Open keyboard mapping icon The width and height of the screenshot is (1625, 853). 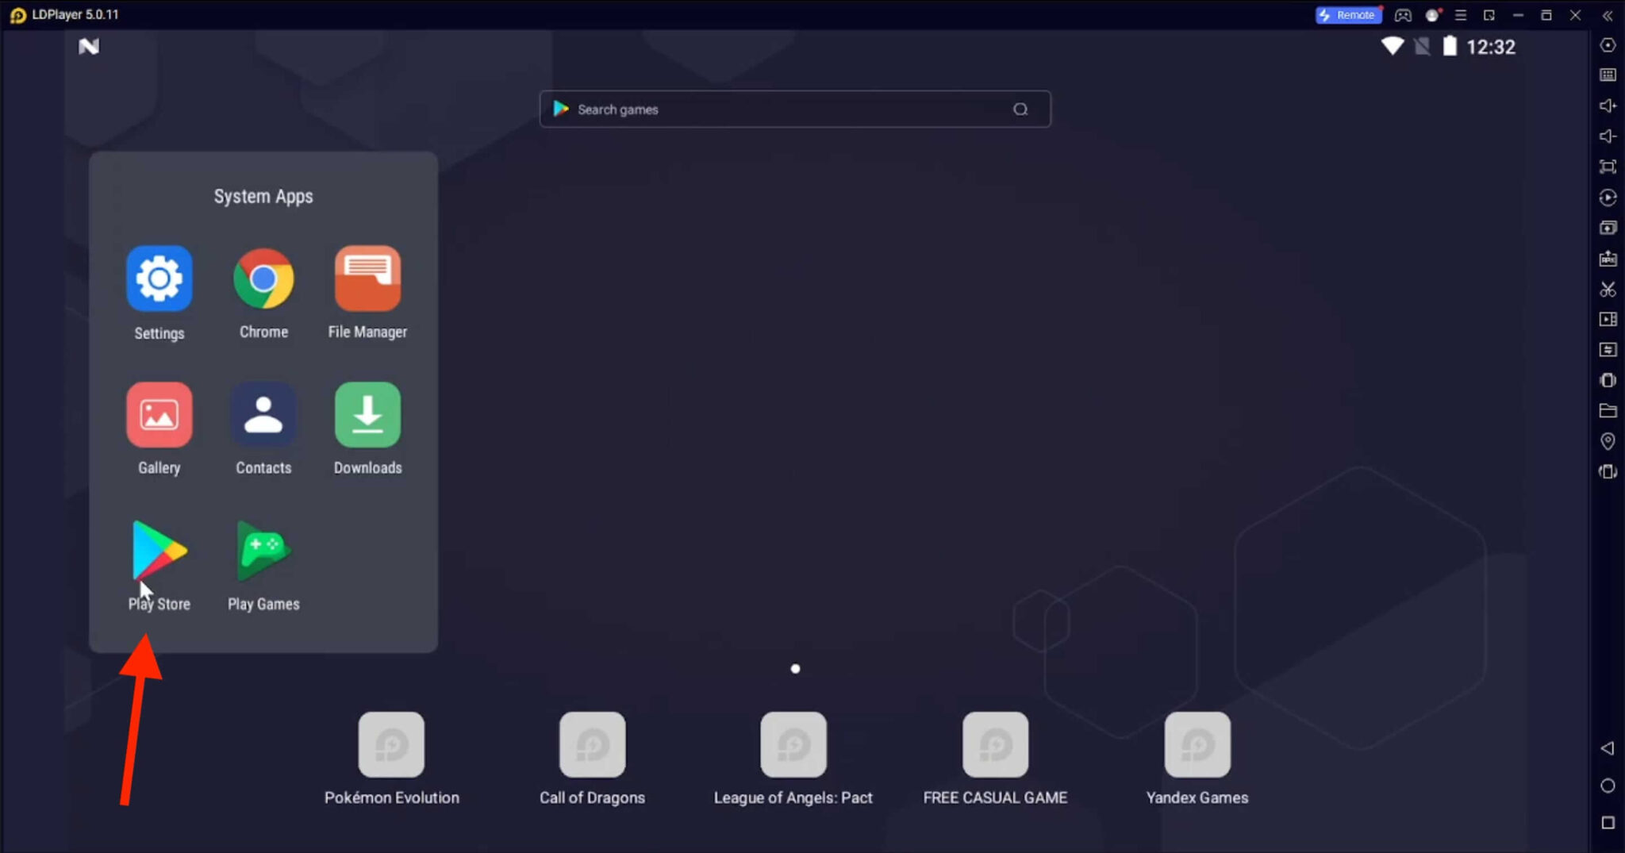point(1608,75)
